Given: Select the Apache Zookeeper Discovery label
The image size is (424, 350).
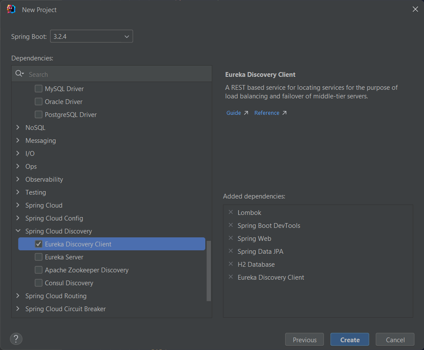Looking at the screenshot, I should [87, 270].
